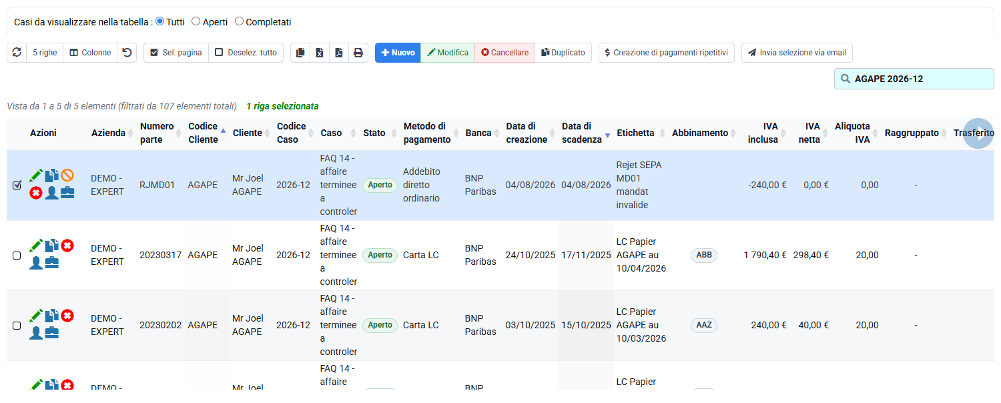Click the Rejet SEPA MD01 mandat invalide label
This screenshot has width=1001, height=403.
pyautogui.click(x=639, y=185)
